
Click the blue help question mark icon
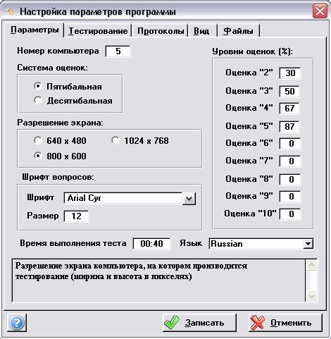point(17,323)
